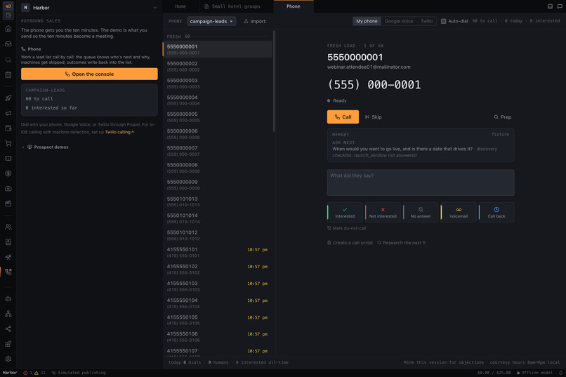Focus the What did they say notes field
This screenshot has height=377, width=566.
(421, 183)
